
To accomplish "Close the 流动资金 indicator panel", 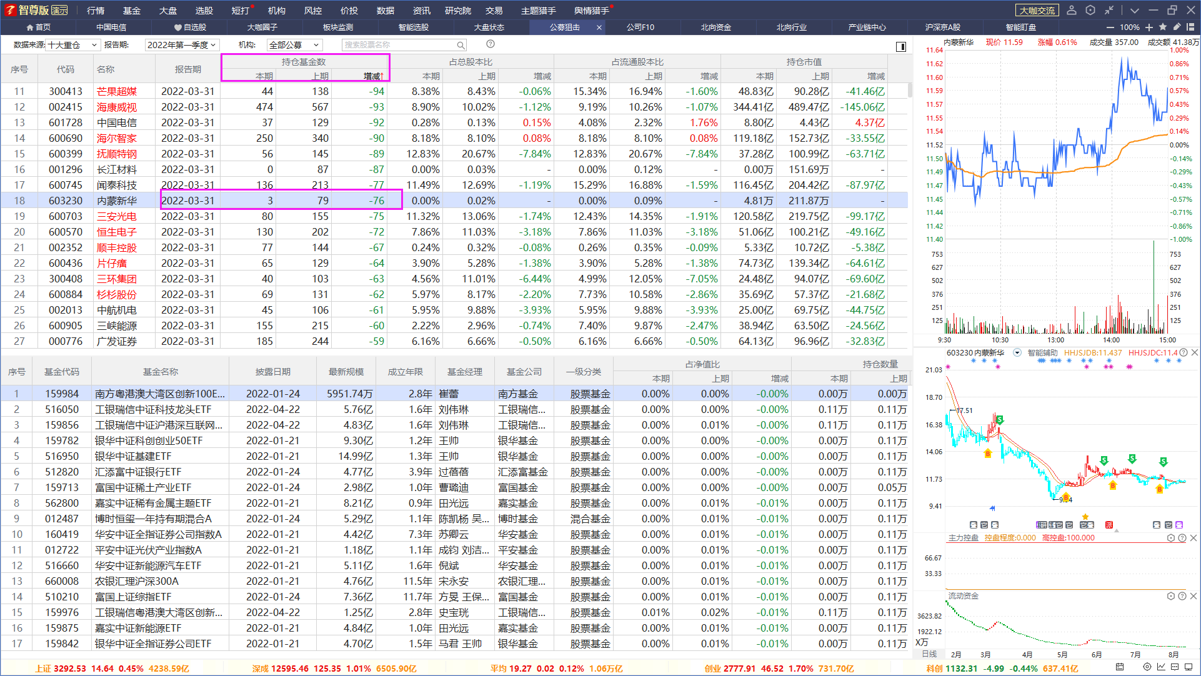I will tap(1194, 596).
